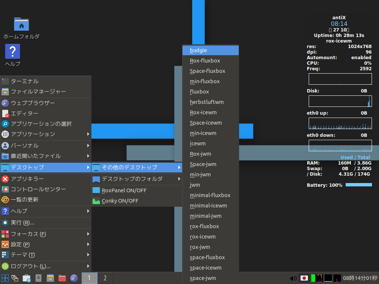
Task: Select アプリケーションの選択 in the menu
Action: (46, 124)
